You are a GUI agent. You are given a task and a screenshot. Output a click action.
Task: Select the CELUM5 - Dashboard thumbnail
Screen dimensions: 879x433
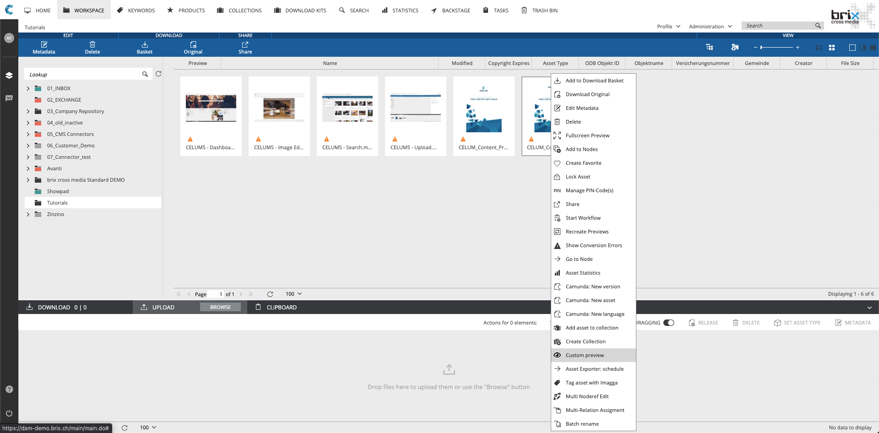211,116
